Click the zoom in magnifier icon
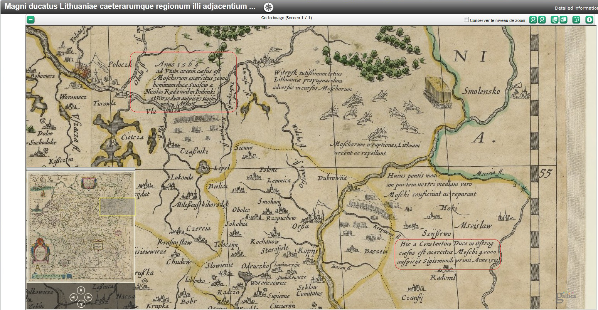The image size is (598, 310). (x=533, y=20)
